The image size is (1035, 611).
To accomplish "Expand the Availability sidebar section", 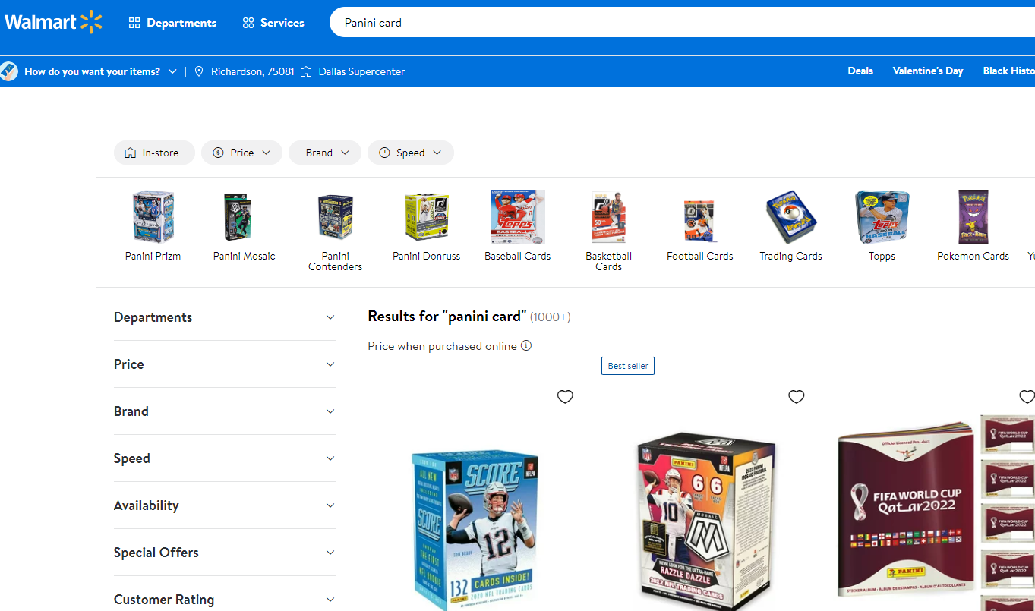I will click(x=225, y=505).
